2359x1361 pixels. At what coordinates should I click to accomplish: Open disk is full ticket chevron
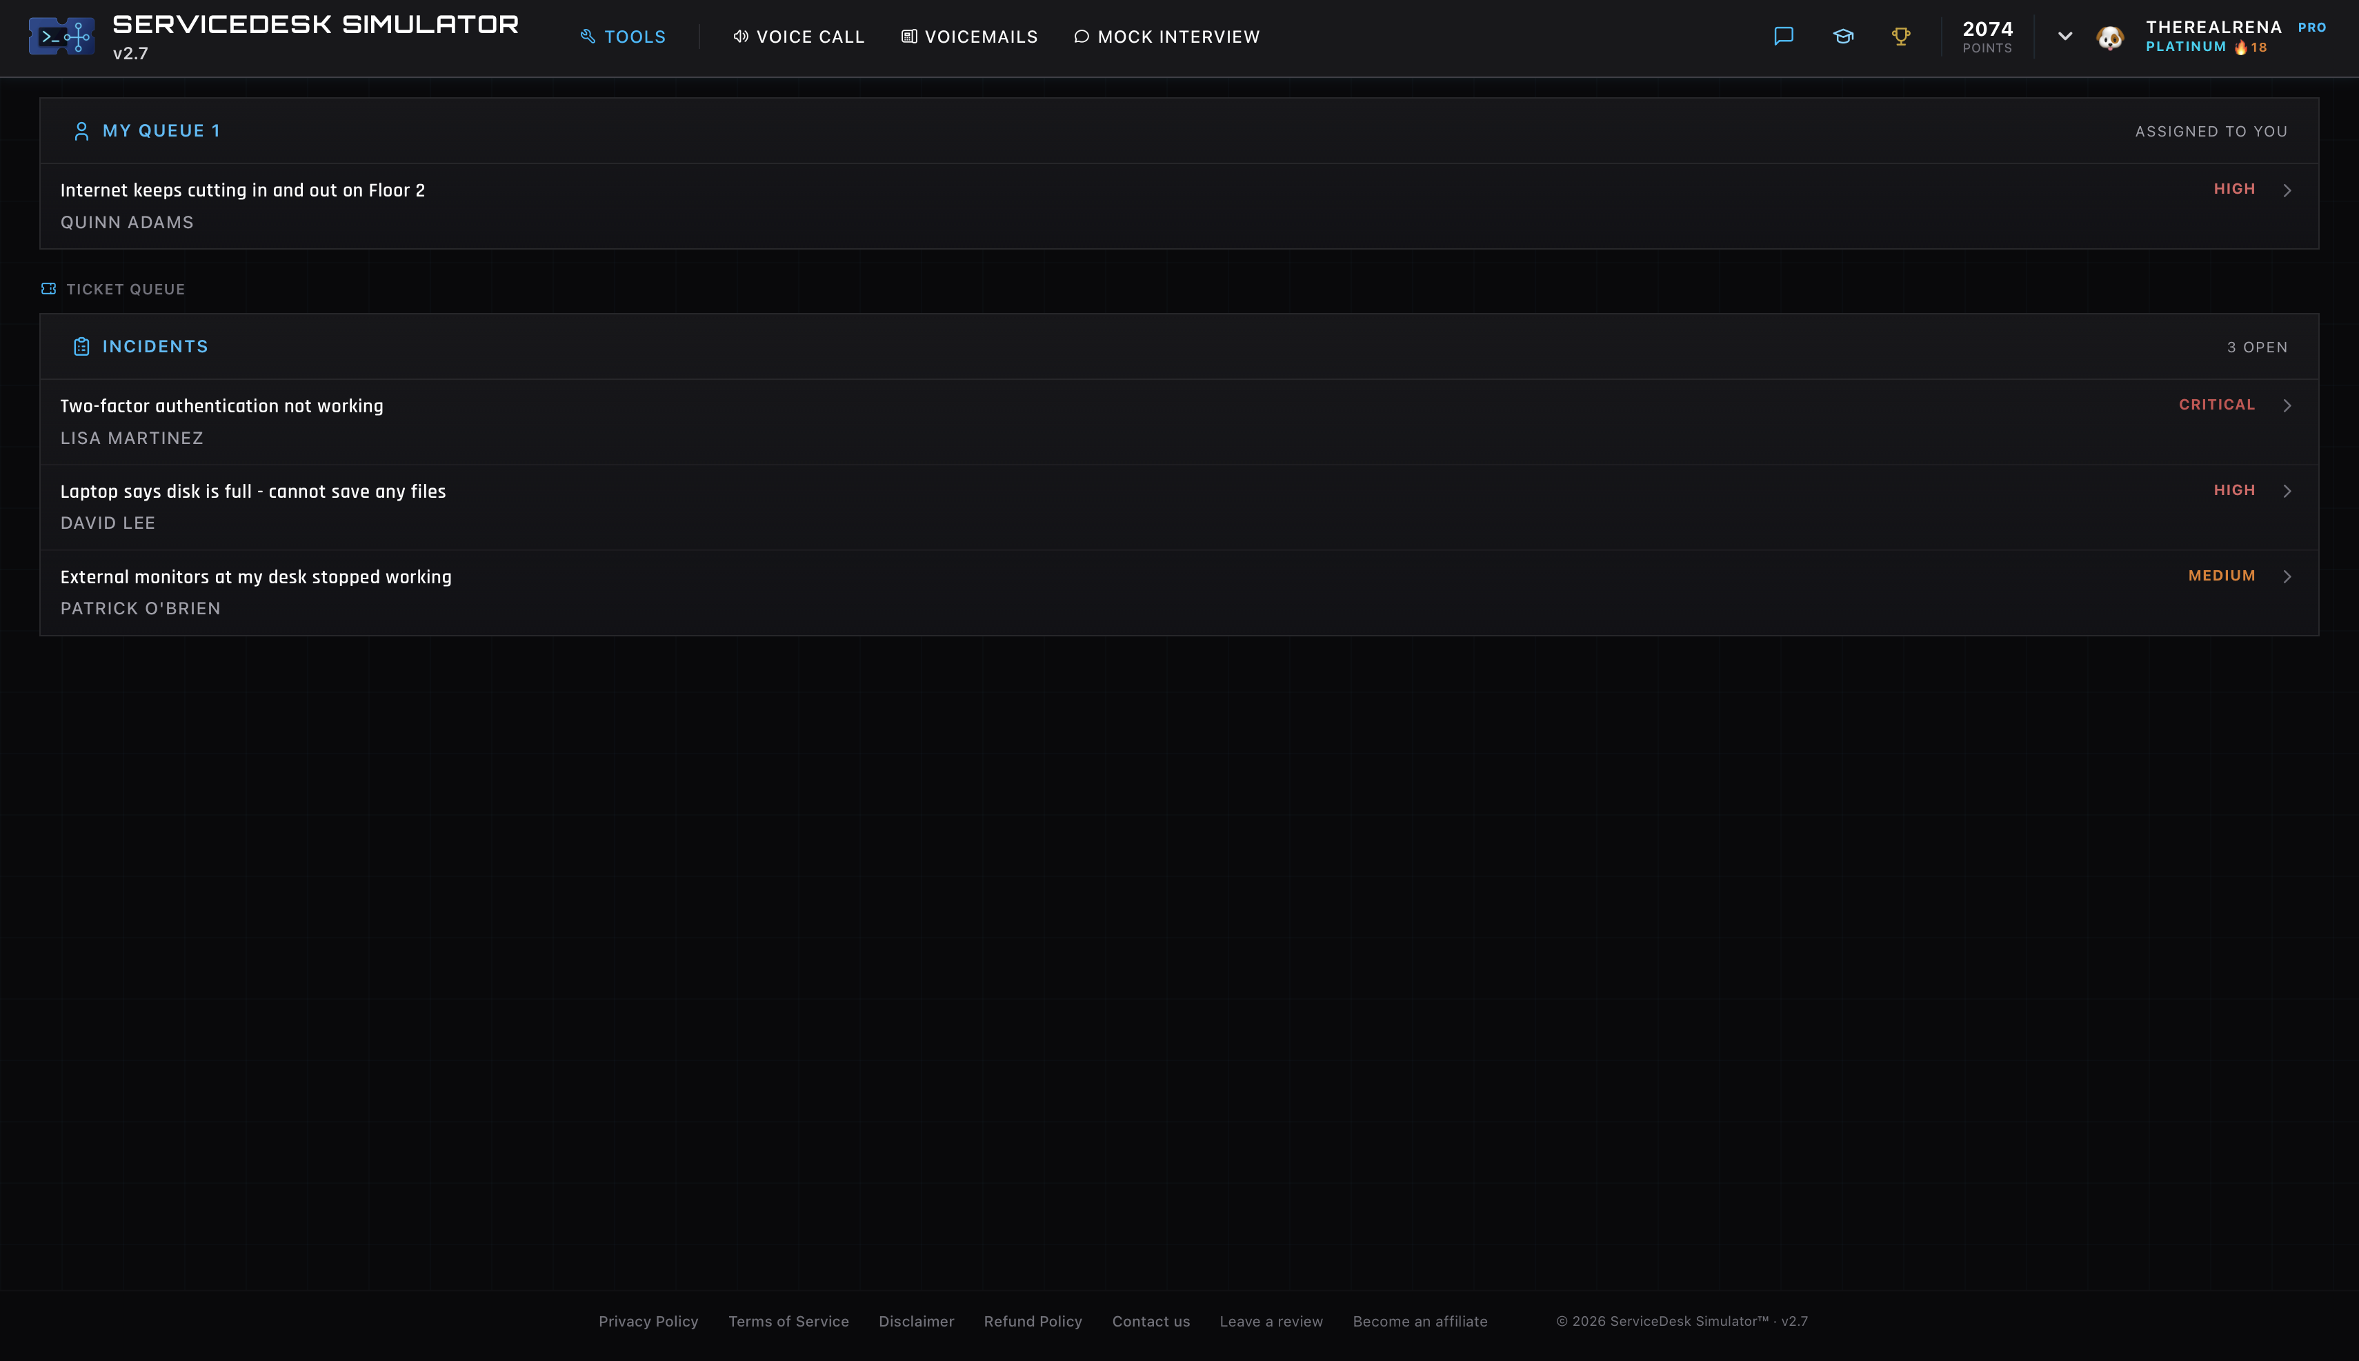tap(2286, 491)
